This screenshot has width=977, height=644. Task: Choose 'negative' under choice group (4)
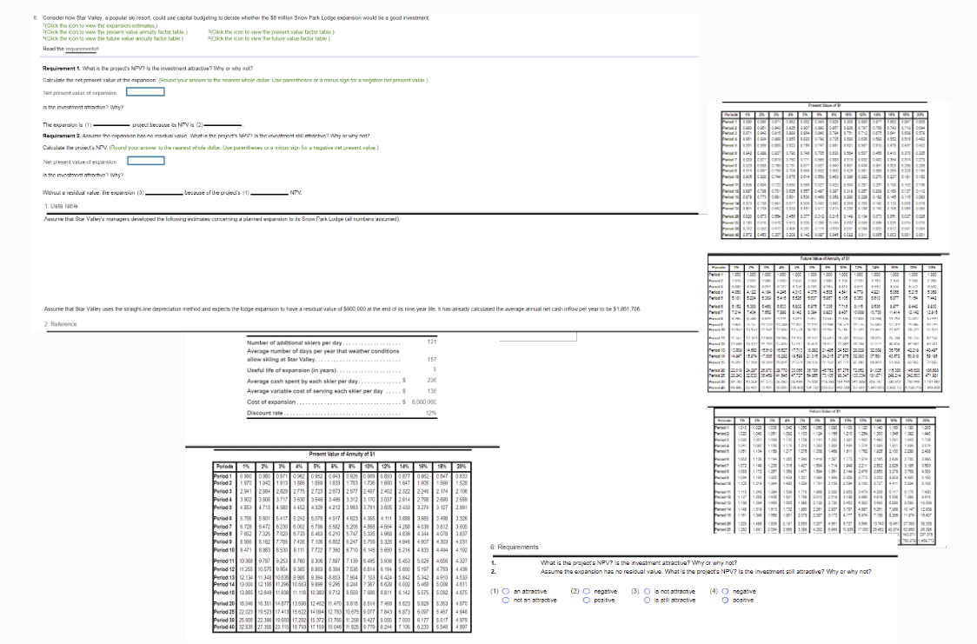click(725, 592)
